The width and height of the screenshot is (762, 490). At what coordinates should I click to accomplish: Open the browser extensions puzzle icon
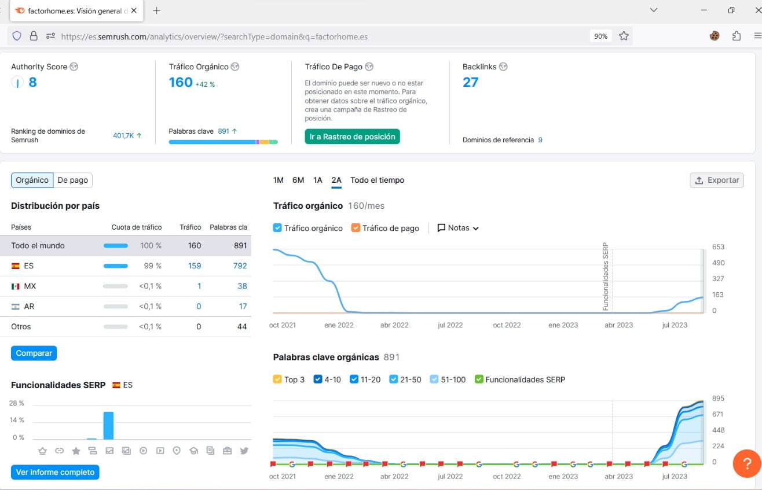pos(737,36)
